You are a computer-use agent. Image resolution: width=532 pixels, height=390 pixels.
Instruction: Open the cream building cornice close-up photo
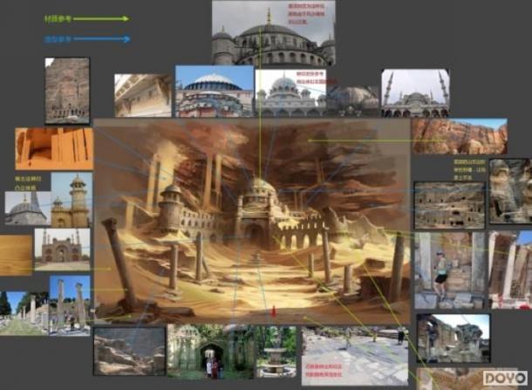(143, 96)
